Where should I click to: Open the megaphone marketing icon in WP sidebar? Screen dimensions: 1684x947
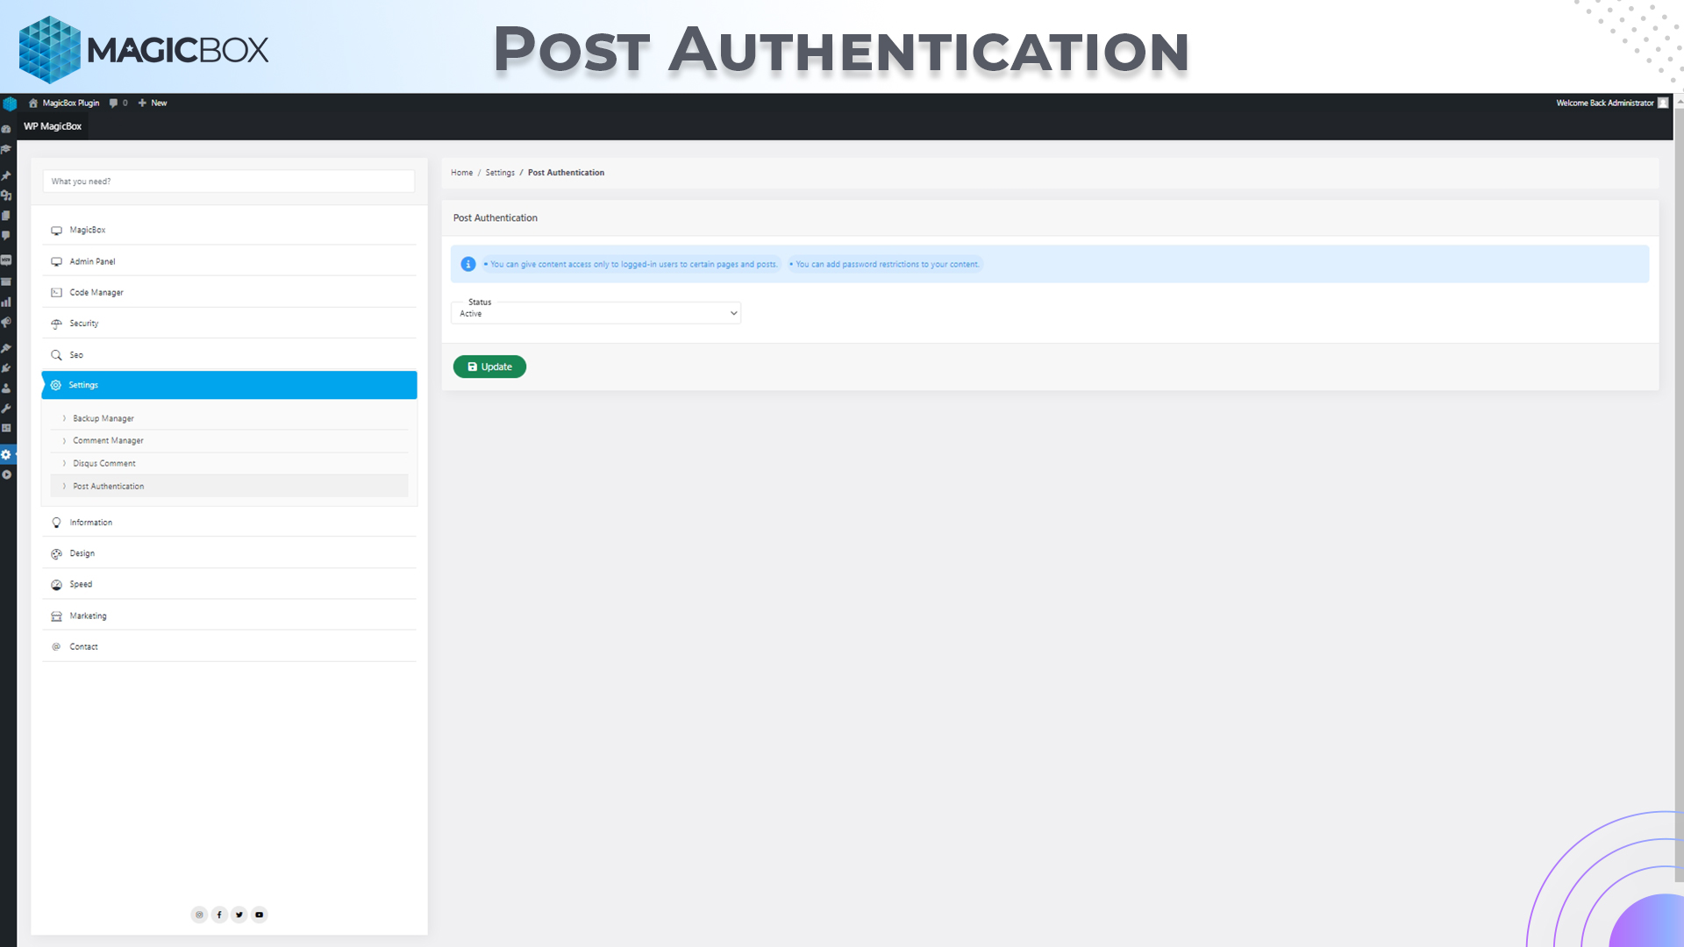click(6, 323)
